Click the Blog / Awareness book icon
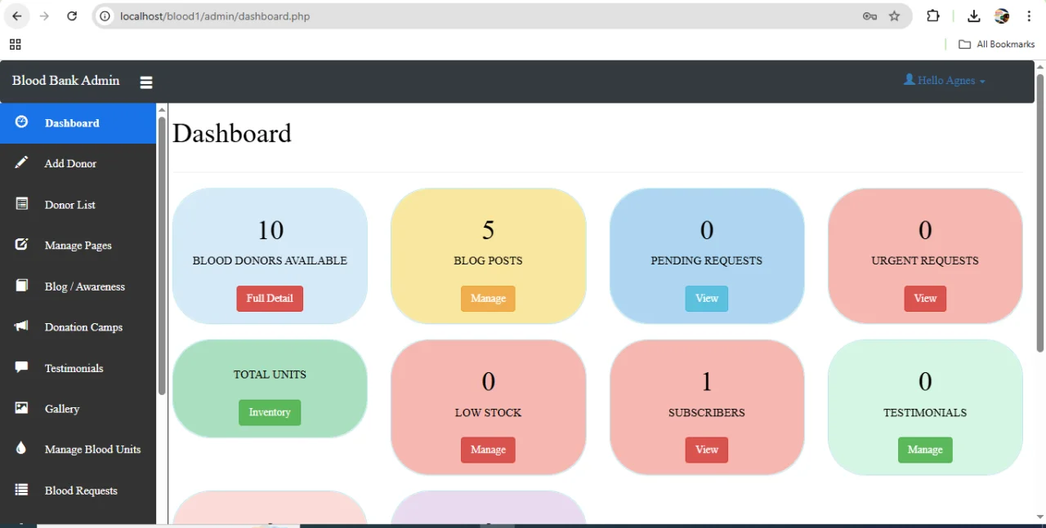 coord(22,286)
